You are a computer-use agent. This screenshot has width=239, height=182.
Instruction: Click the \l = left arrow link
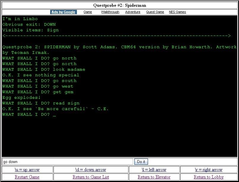click(x=154, y=170)
